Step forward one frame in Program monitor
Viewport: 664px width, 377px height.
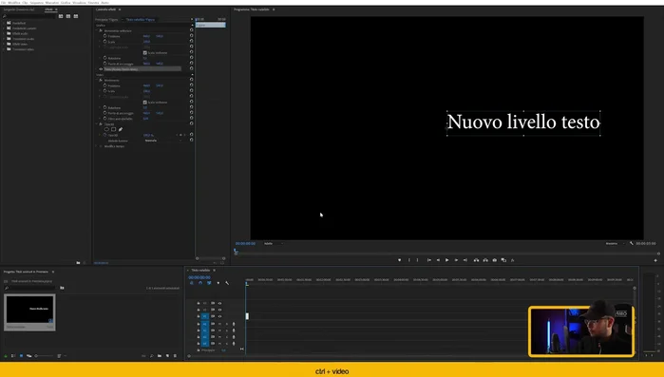click(x=456, y=260)
